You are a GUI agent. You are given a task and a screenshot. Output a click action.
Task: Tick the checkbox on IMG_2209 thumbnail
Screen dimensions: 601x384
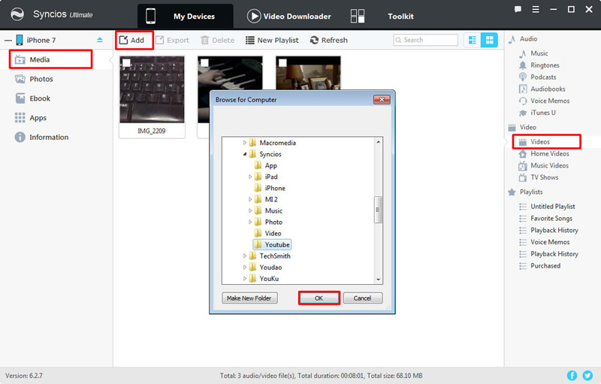pyautogui.click(x=126, y=62)
